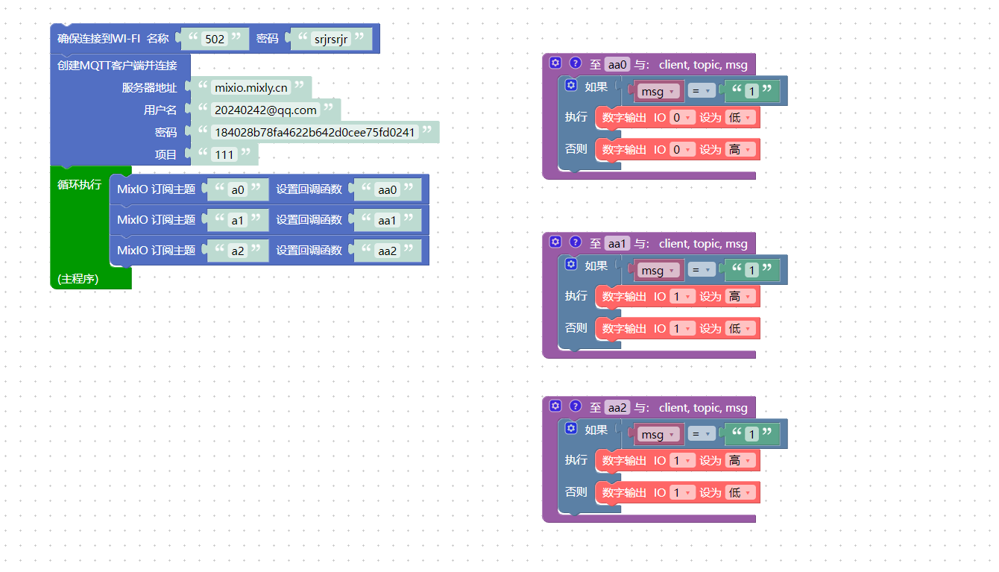This screenshot has height=572, width=999.
Task: Edit callback name aa1 in subscribe block
Action: [388, 221]
